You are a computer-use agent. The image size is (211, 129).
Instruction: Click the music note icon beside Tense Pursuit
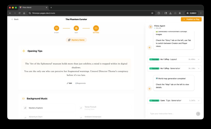(81, 108)
